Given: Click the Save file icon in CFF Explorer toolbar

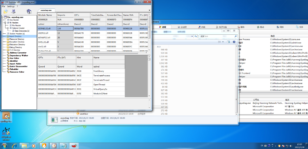Looking at the screenshot, I should (14, 11).
